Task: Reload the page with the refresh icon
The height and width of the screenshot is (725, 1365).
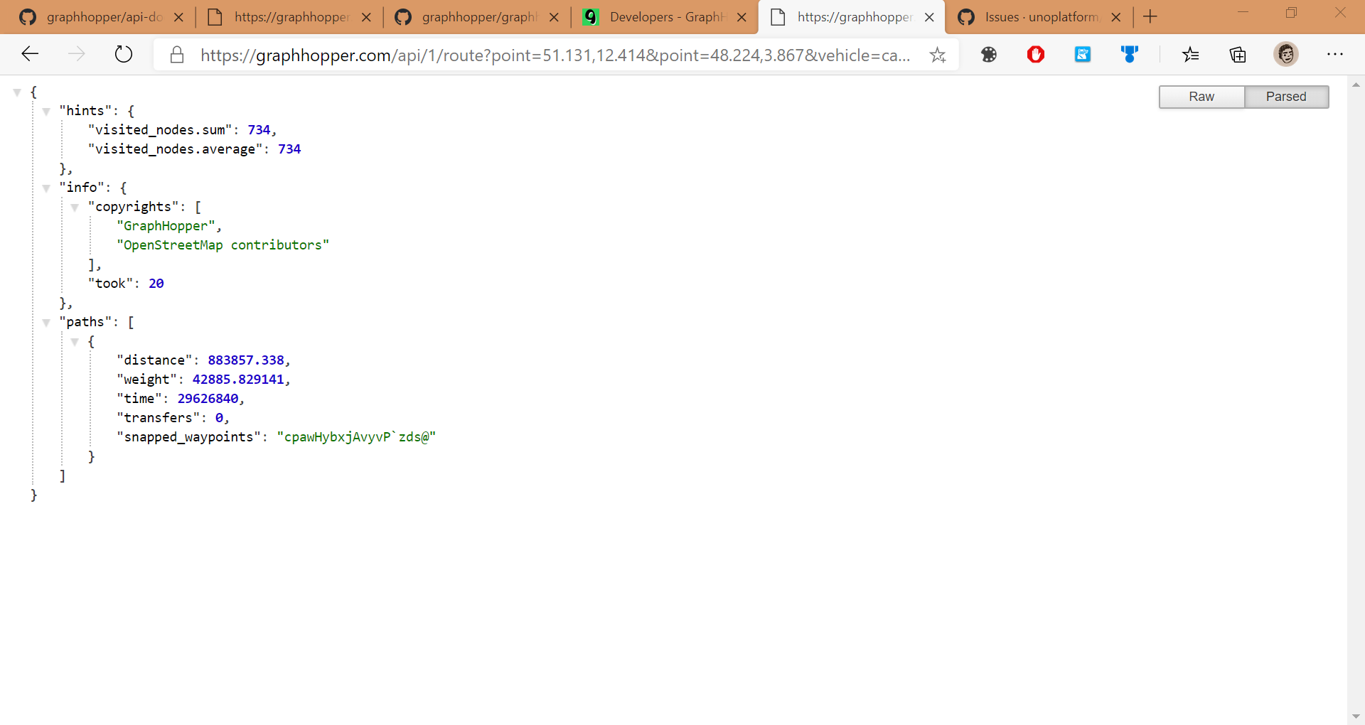Action: [x=124, y=54]
